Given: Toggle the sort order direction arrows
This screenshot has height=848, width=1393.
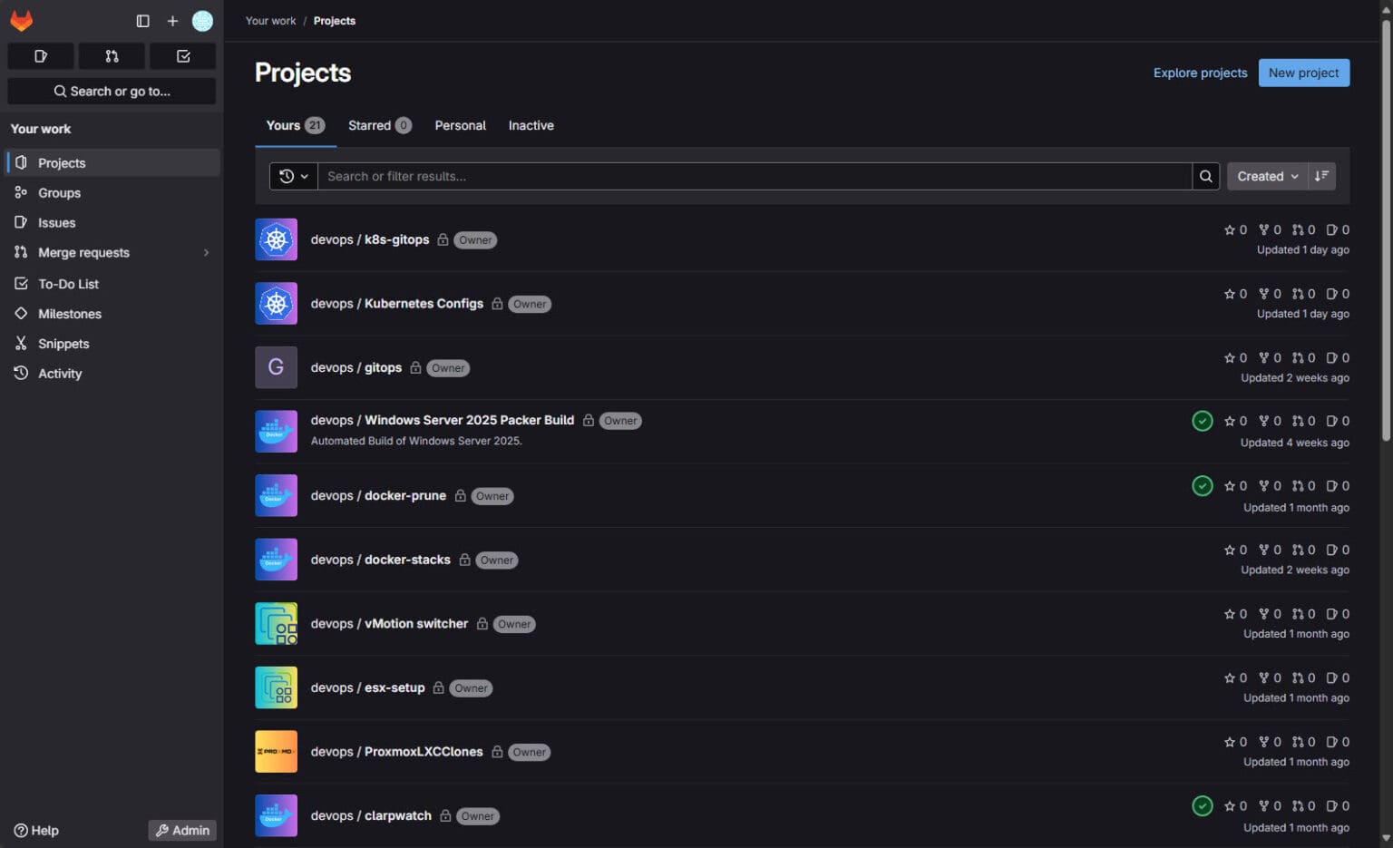Looking at the screenshot, I should [x=1321, y=176].
